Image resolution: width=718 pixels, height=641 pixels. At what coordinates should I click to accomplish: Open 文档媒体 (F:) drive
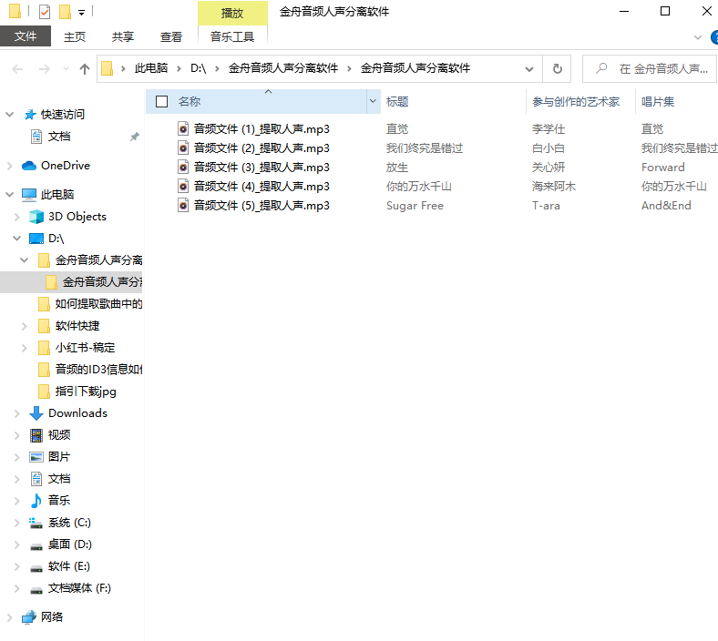(x=79, y=588)
